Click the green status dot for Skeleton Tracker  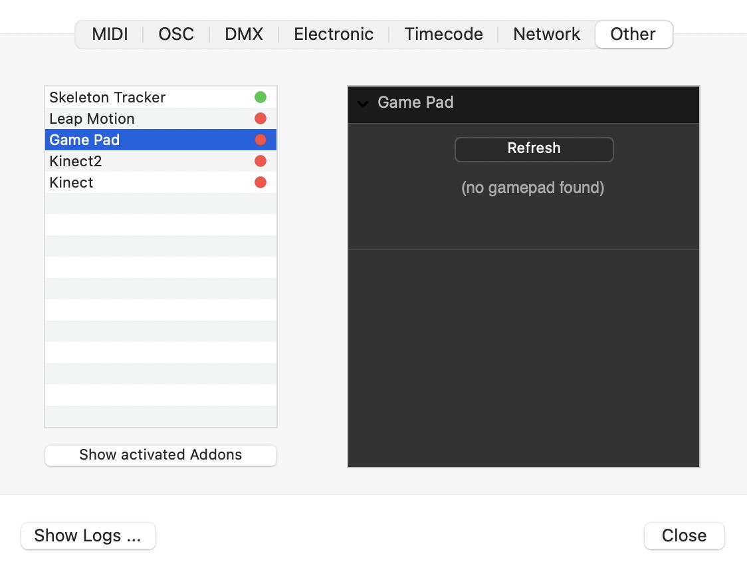261,97
